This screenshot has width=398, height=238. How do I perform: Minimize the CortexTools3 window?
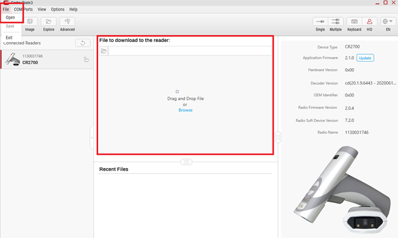point(378,3)
